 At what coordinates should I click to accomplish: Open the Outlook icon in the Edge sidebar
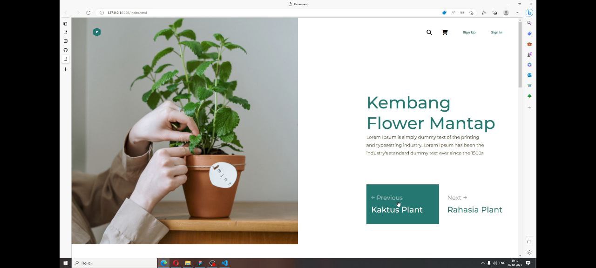click(x=529, y=75)
